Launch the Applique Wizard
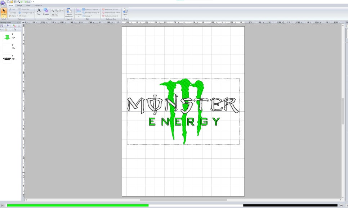The height and width of the screenshot is (208, 348). click(110, 9)
